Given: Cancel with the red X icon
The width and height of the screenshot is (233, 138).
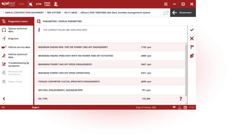Looking at the screenshot, I should click(x=192, y=38).
